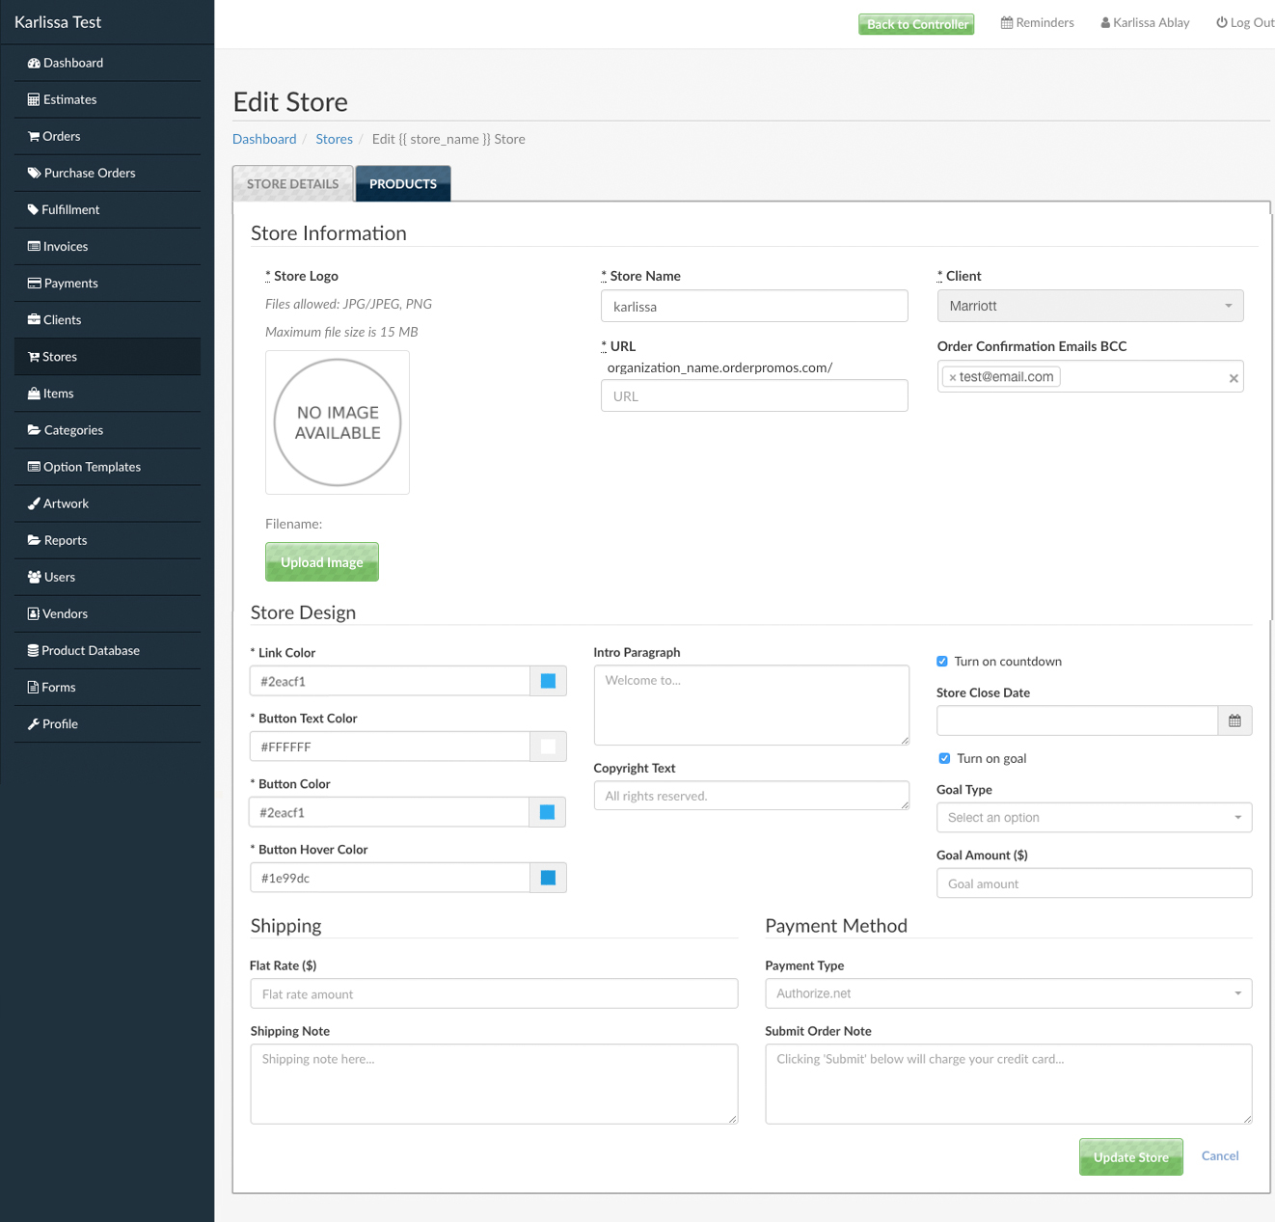Open the Client dropdown showing Marriott
1275x1222 pixels.
1090,307
